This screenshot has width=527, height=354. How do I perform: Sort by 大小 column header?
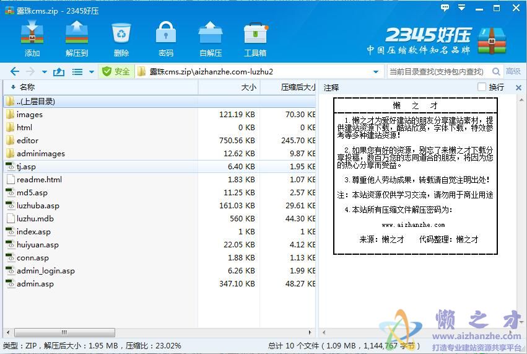pyautogui.click(x=229, y=87)
